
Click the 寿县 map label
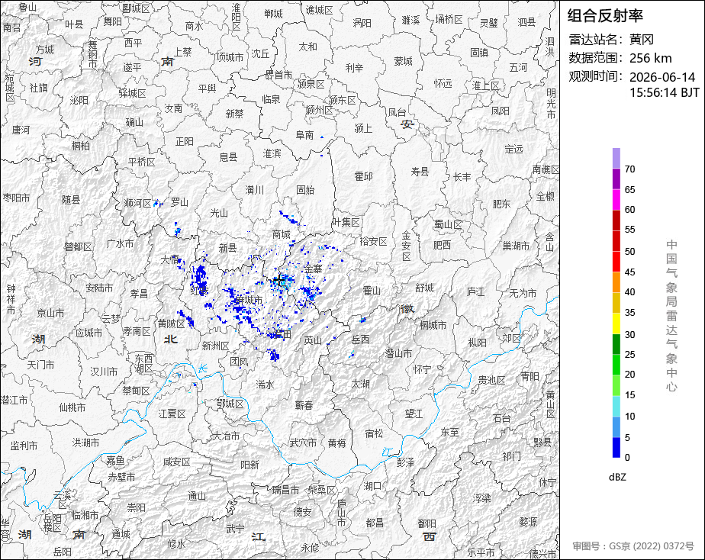(420, 171)
